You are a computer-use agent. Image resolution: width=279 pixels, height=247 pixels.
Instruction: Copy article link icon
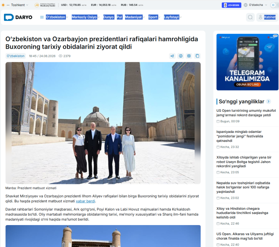point(197,56)
